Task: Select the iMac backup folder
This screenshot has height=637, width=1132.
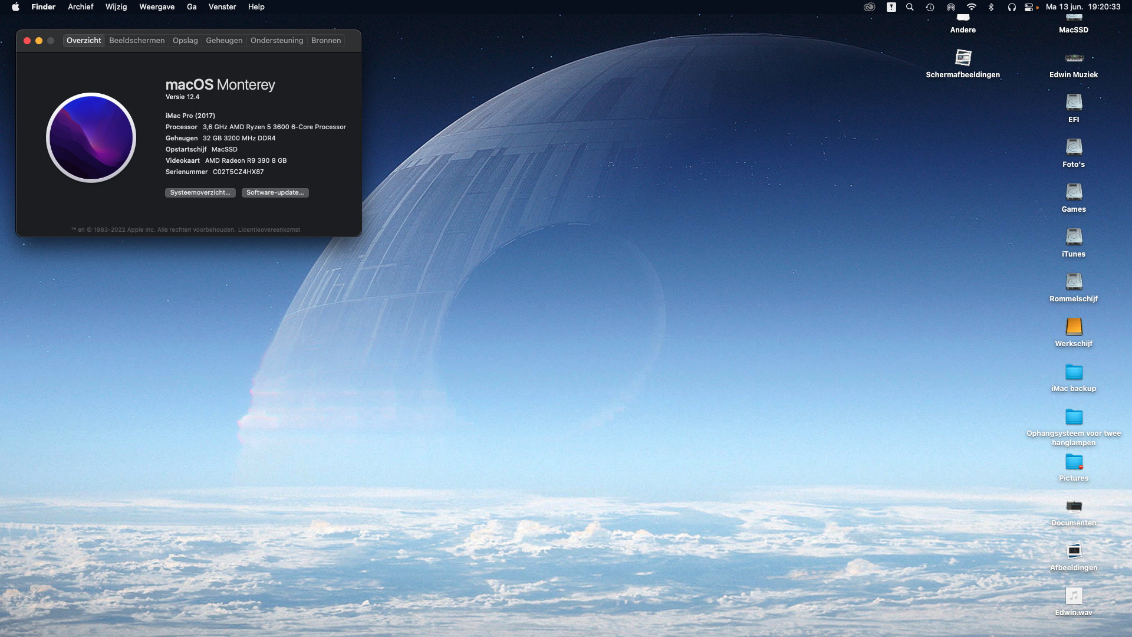Action: (x=1074, y=372)
